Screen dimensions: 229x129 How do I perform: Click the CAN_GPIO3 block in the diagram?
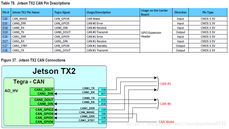click(x=42, y=110)
